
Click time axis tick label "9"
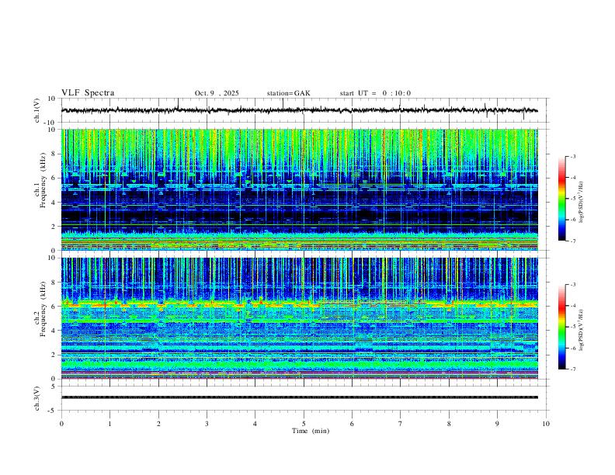coord(497,424)
